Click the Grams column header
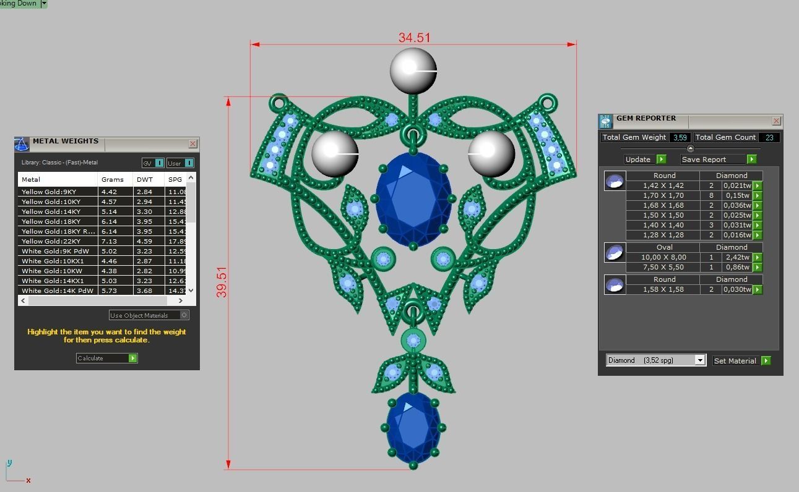Image resolution: width=799 pixels, height=492 pixels. coord(116,179)
